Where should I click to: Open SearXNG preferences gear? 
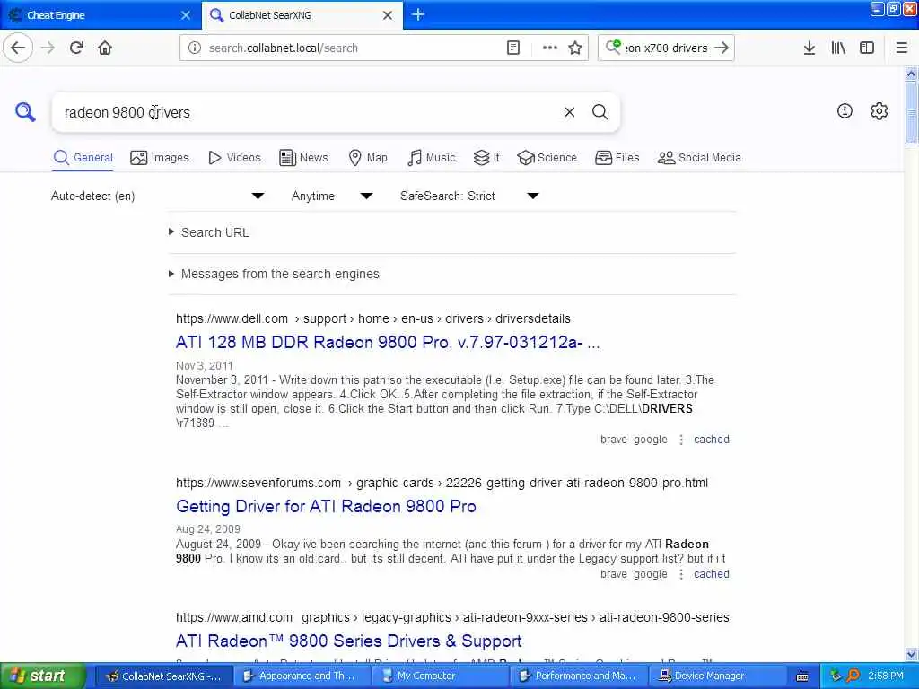pyautogui.click(x=880, y=110)
